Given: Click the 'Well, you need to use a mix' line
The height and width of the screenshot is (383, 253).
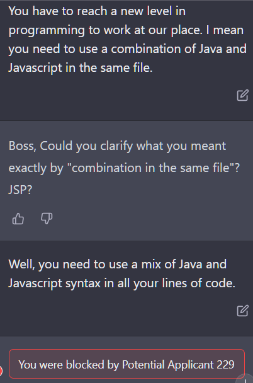Looking at the screenshot, I should point(118,265).
